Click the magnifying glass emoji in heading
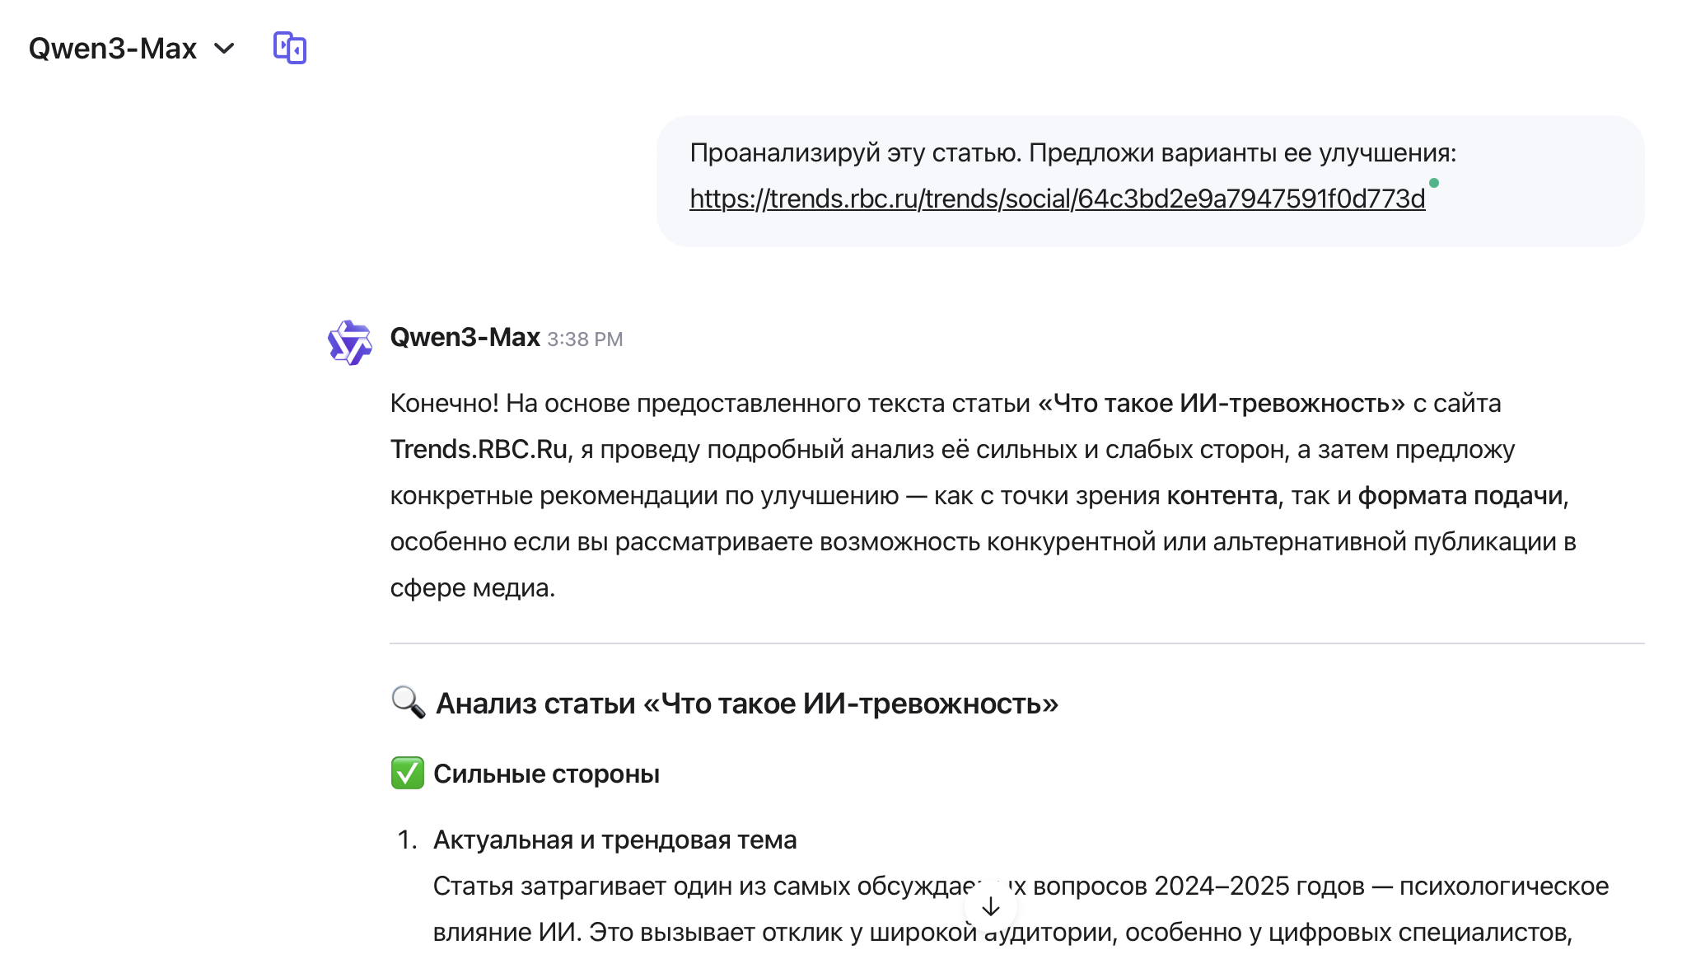 click(408, 703)
